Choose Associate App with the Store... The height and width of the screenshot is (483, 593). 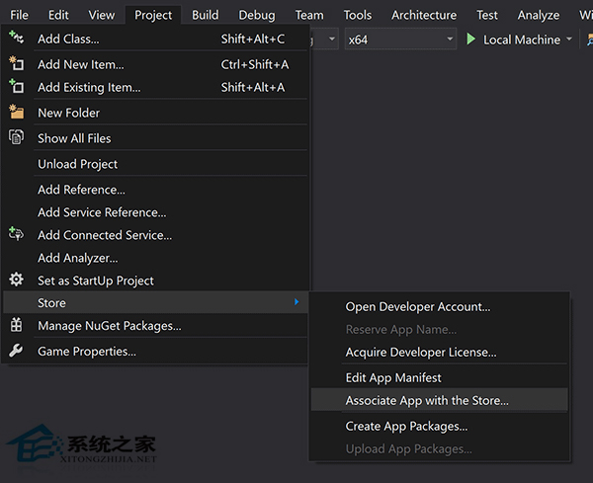pyautogui.click(x=439, y=400)
